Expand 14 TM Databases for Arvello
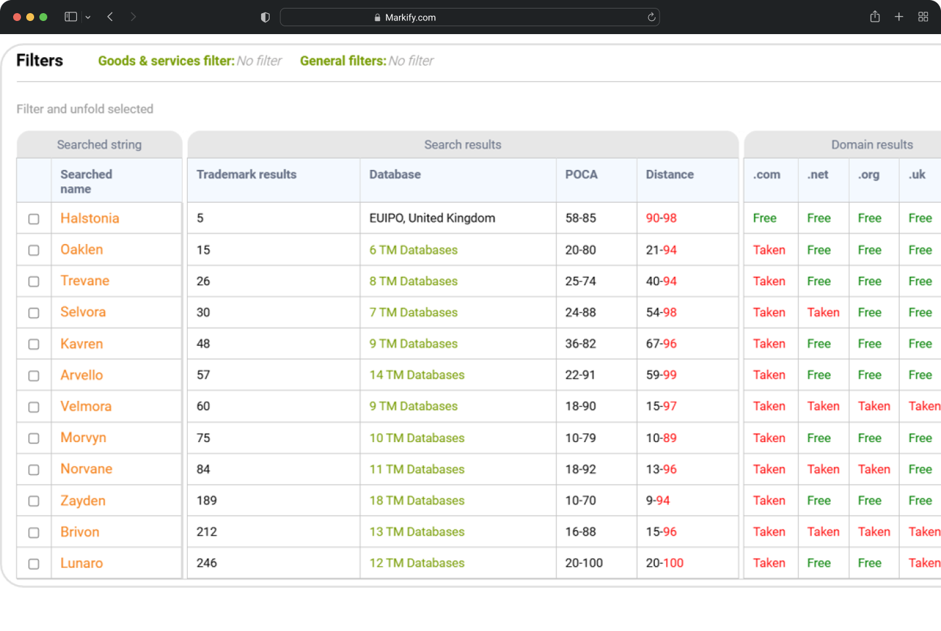The height and width of the screenshot is (631, 941). pyautogui.click(x=417, y=375)
